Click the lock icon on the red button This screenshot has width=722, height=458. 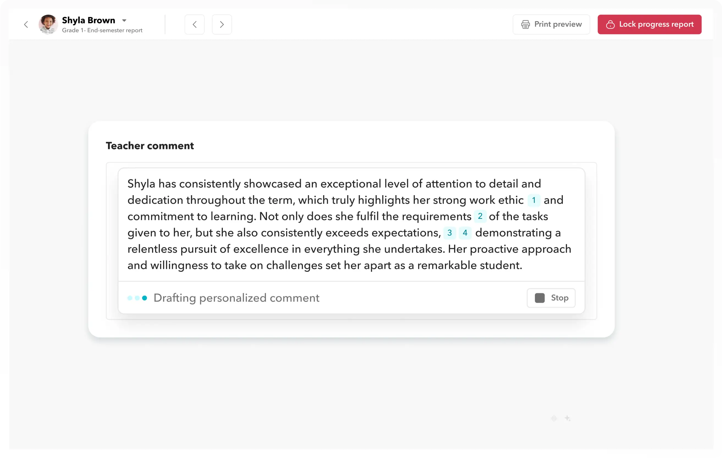pyautogui.click(x=610, y=24)
